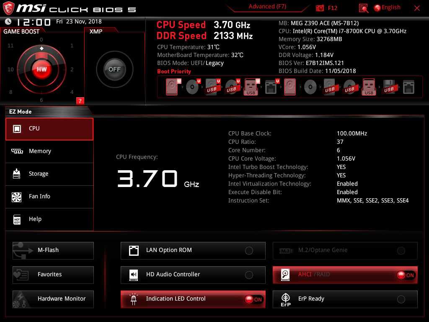Click the instruction set MMX, SSE, SSE2 text

click(372, 201)
